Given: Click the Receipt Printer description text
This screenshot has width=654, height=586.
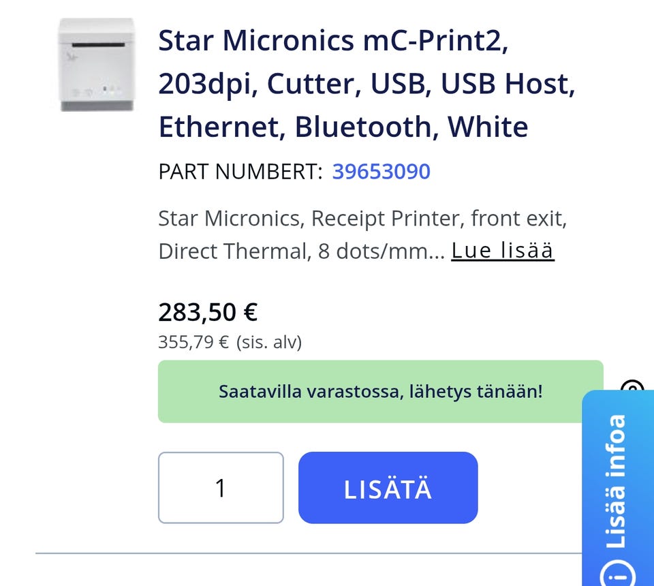Looking at the screenshot, I should coord(362,218).
